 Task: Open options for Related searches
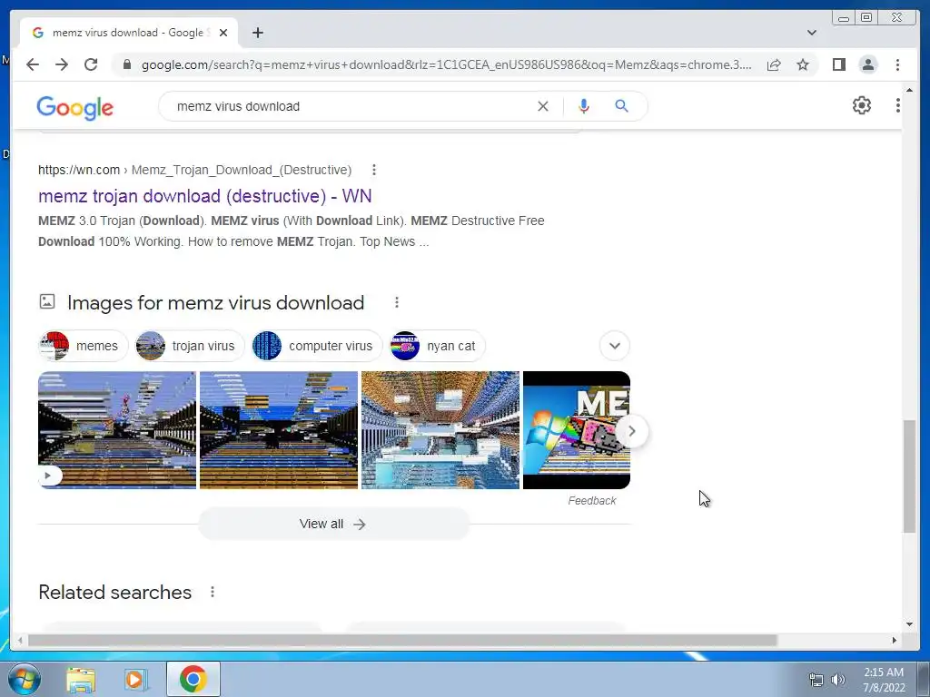point(213,592)
